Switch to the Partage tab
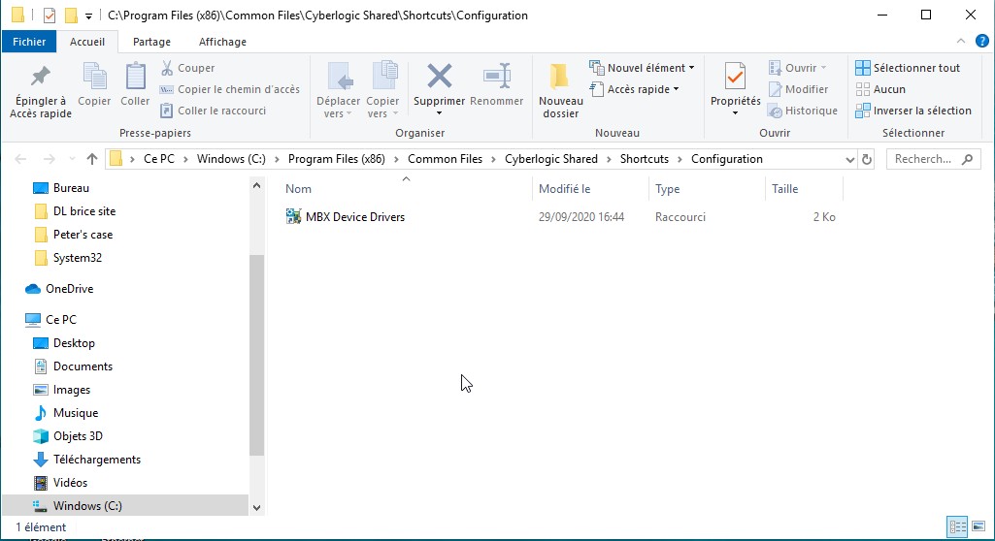 (x=151, y=42)
